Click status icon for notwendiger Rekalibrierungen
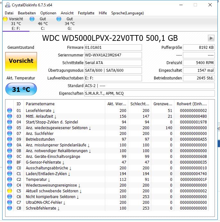 click(10, 151)
